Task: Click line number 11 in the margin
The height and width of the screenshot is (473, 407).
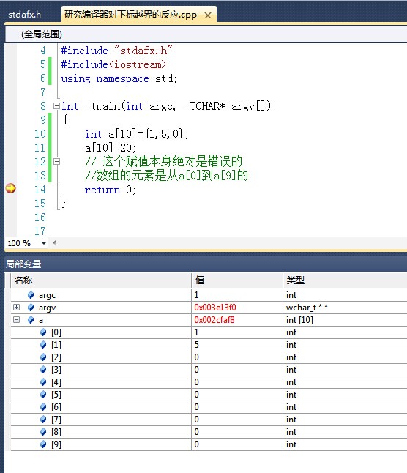Action: 40,148
